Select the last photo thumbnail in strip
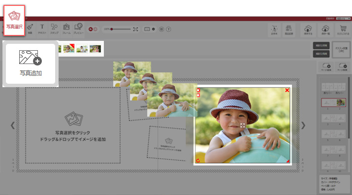Viewport: 352px width, 195px height. point(95,49)
